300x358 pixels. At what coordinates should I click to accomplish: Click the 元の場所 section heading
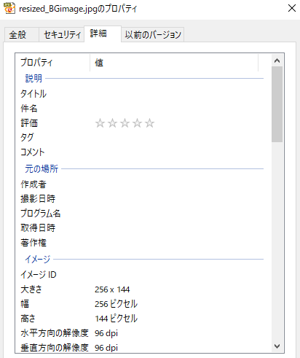coord(42,168)
